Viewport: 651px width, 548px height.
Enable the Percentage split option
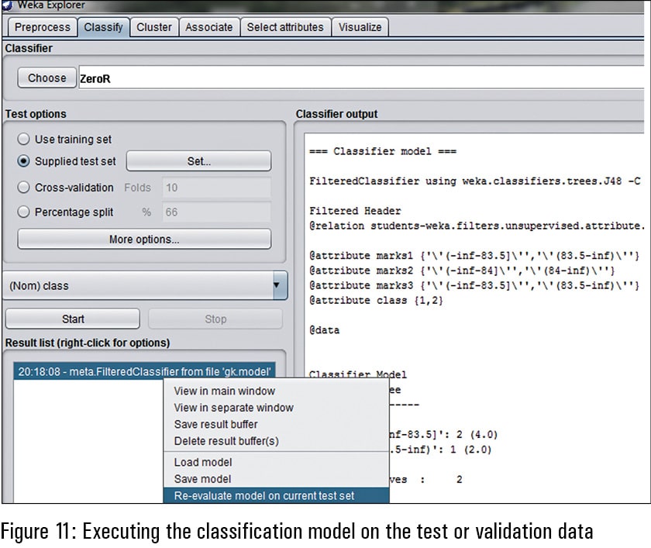(24, 212)
